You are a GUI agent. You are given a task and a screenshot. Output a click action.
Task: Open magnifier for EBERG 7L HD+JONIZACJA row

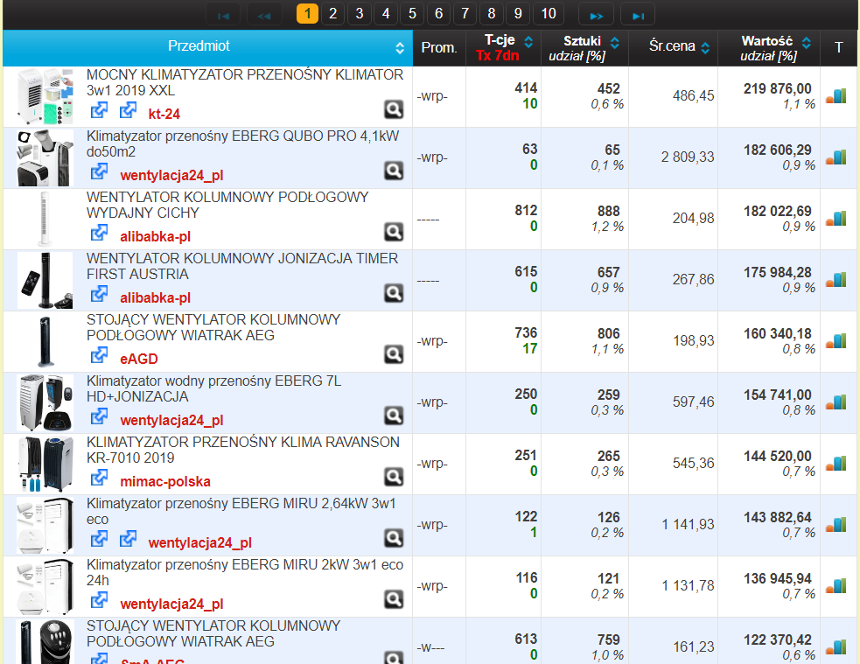pos(394,416)
